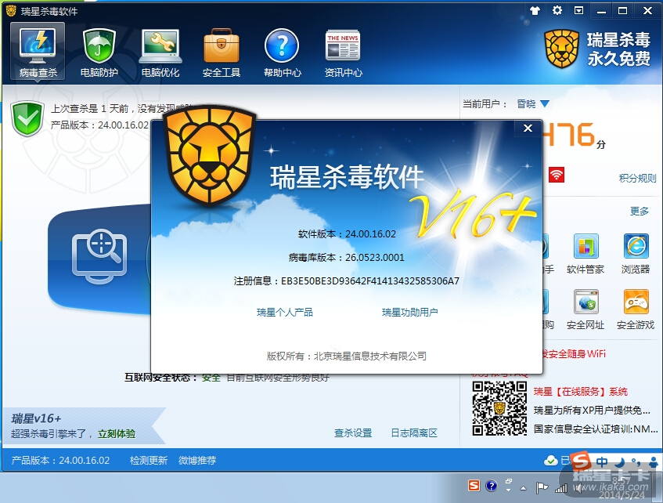Click 微博推荐 Weibo recommend
The width and height of the screenshot is (663, 503).
[197, 460]
